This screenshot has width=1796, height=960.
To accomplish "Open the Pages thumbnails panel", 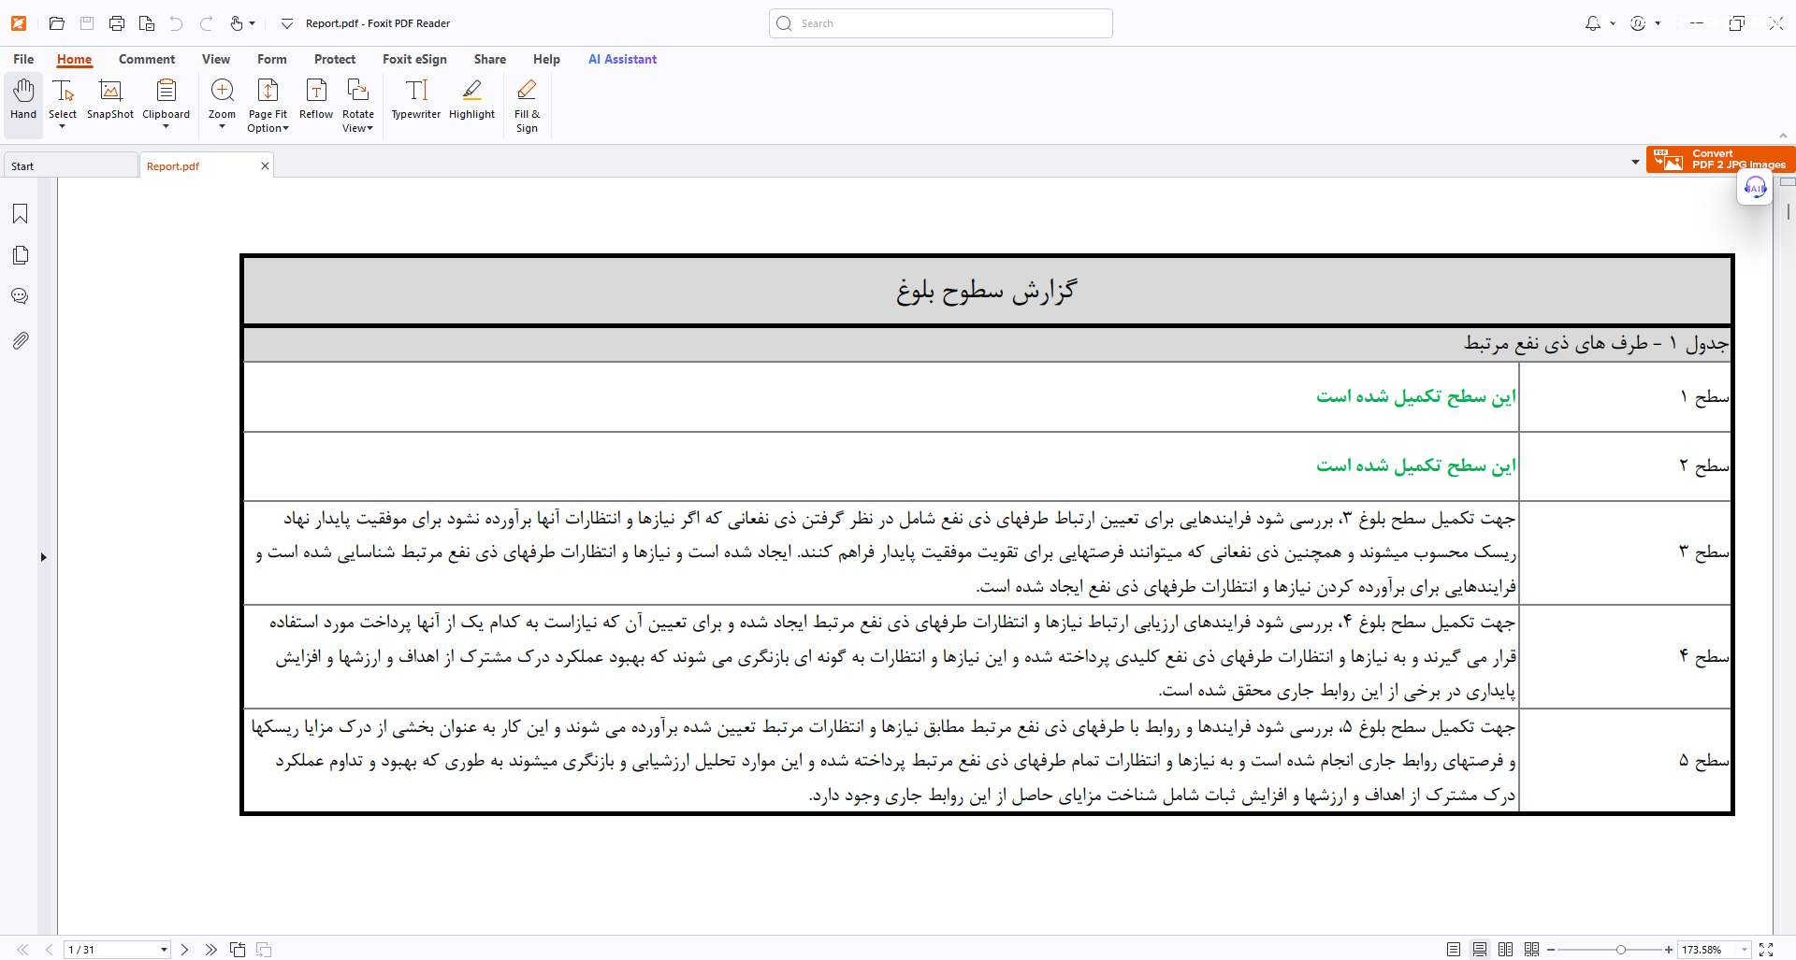I will coord(20,255).
